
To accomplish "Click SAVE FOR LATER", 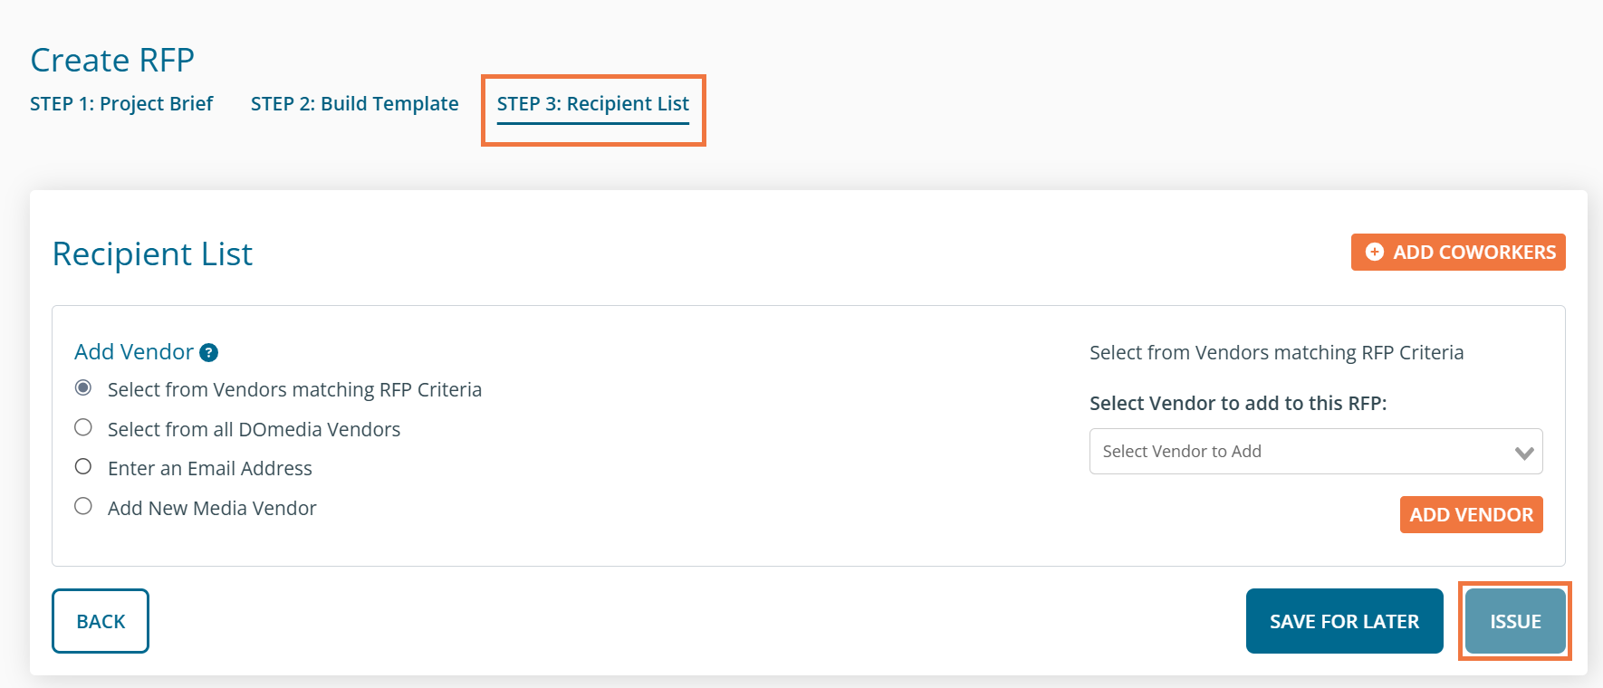I will (1344, 622).
